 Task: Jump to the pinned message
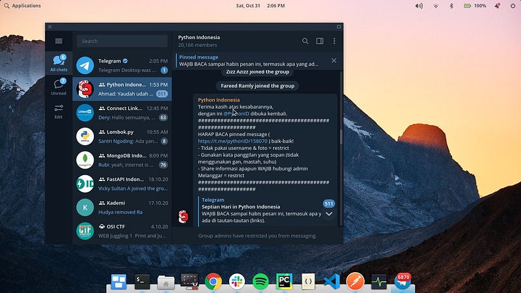(x=249, y=61)
